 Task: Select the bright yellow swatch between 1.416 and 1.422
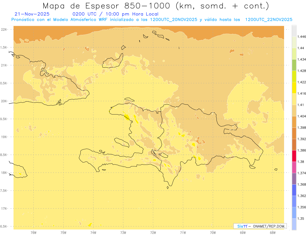294,88
